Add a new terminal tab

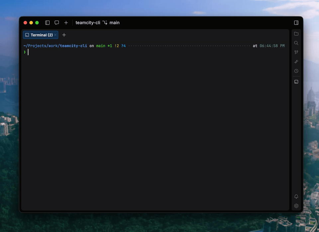[x=64, y=35]
